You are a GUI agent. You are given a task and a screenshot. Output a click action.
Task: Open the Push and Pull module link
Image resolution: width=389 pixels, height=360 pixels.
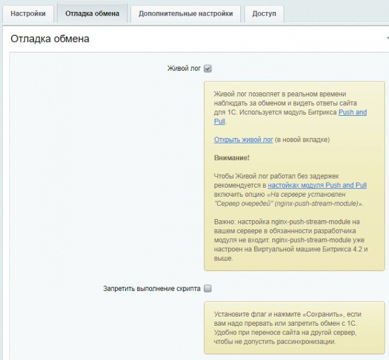click(x=352, y=112)
